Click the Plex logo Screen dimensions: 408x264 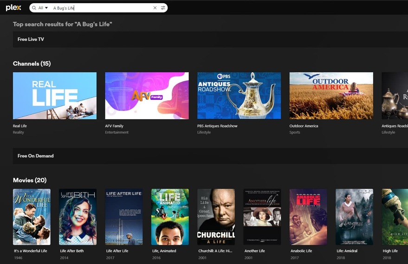point(13,8)
